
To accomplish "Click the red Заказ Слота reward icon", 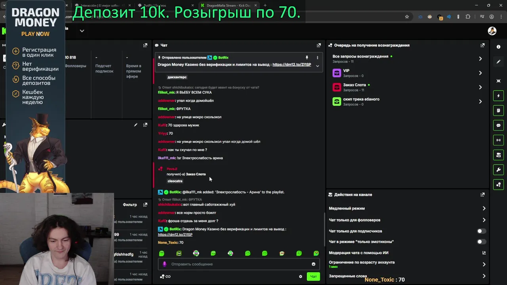I will [337, 87].
